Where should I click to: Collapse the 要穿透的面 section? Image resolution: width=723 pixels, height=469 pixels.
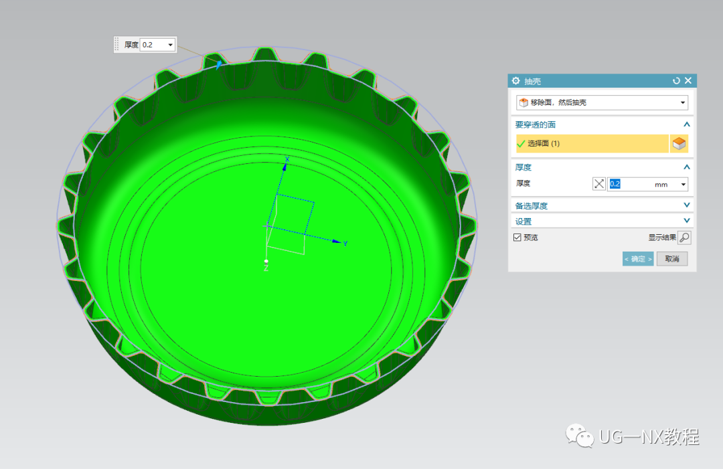tap(687, 124)
